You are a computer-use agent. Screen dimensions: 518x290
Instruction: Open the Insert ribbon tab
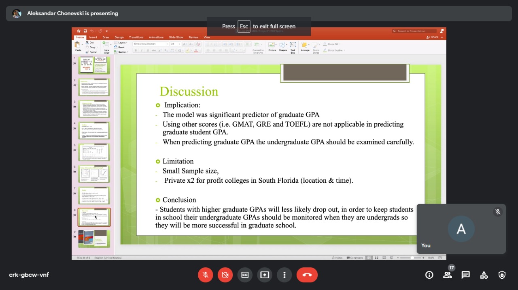click(x=93, y=38)
